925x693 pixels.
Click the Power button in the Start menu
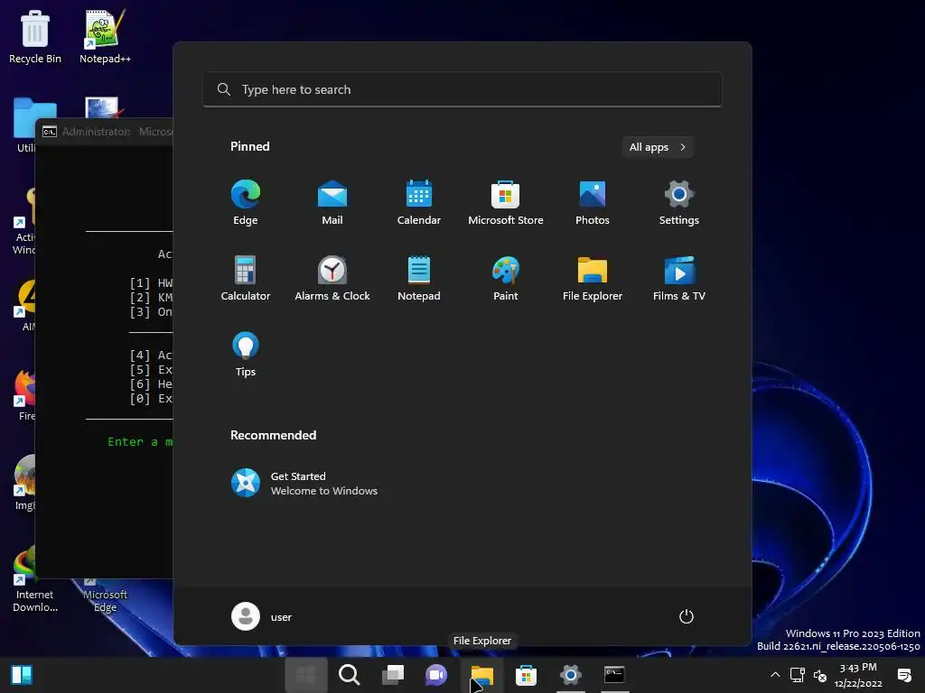(687, 616)
